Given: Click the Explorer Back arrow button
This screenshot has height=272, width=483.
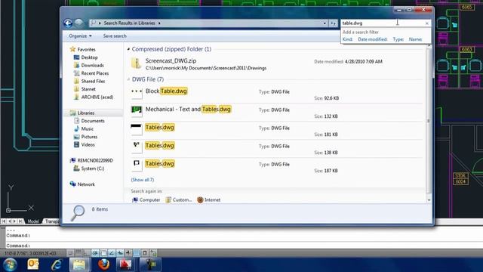Looking at the screenshot, I should [x=68, y=23].
